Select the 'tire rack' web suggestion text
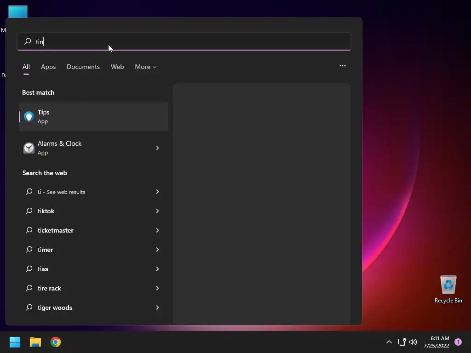 click(x=49, y=288)
